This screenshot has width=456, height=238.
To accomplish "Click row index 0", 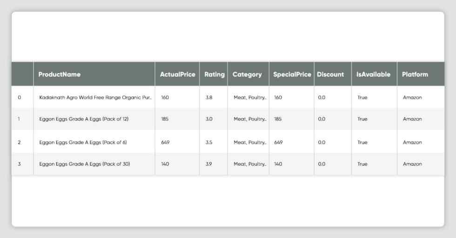I will click(x=20, y=97).
